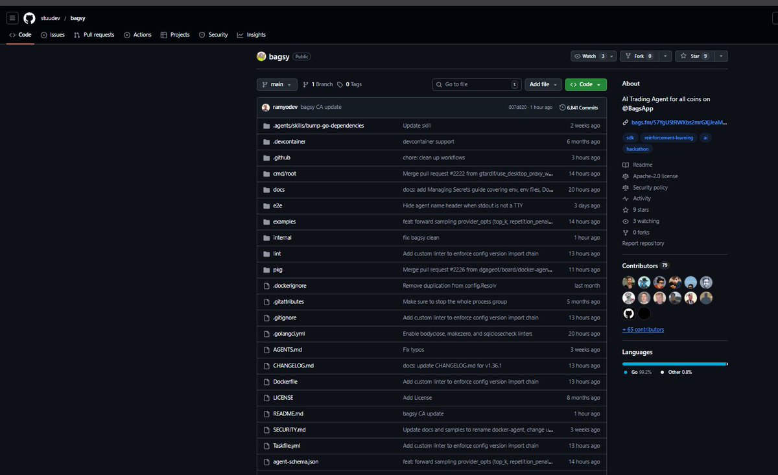The image size is (778, 475).
Task: Click the fork icon next to 0 forks
Action: click(x=626, y=233)
